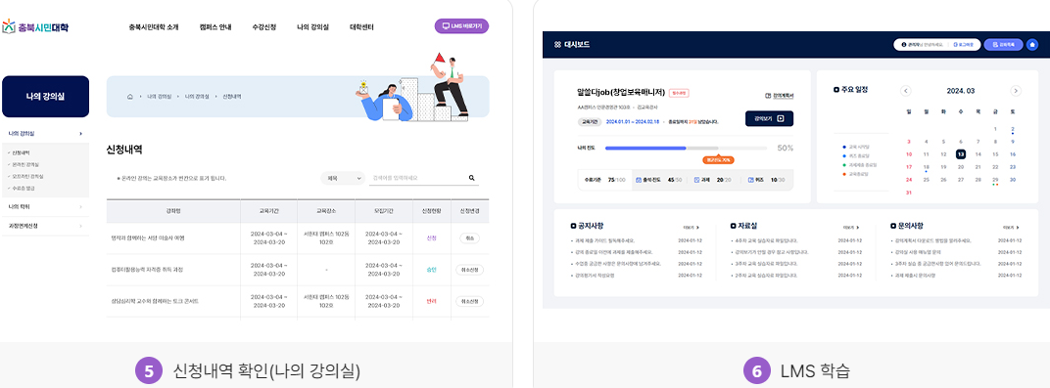Click the 로그아웃 link in LMS header
The height and width of the screenshot is (388, 1050).
[964, 45]
